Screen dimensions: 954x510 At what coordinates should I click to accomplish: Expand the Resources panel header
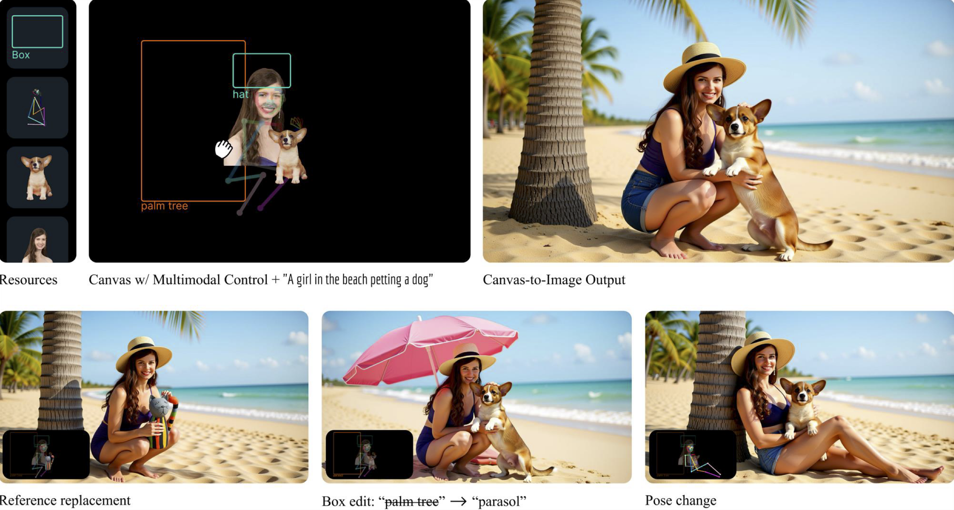click(x=29, y=280)
